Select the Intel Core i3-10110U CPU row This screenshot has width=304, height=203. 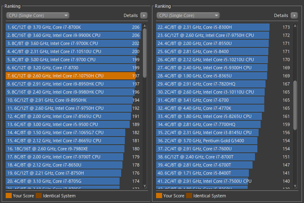pos(224,92)
